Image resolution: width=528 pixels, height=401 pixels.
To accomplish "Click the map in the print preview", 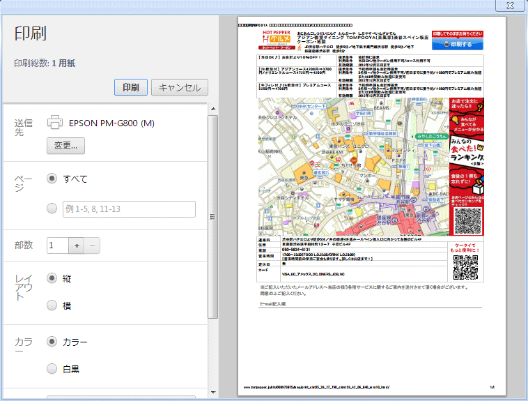I will [353, 167].
